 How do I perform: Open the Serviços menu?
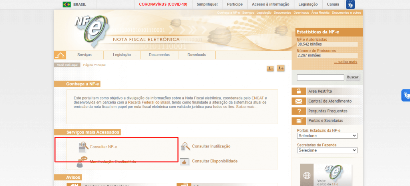click(84, 55)
